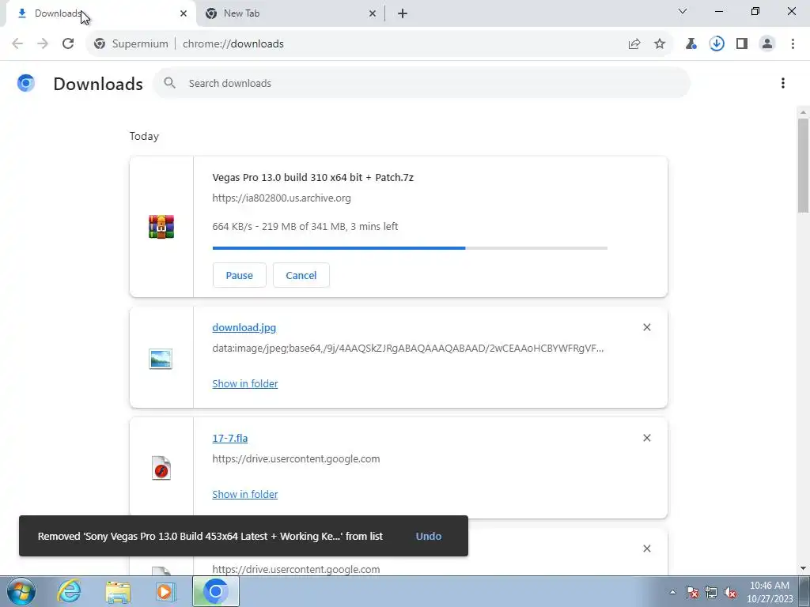Image resolution: width=810 pixels, height=607 pixels.
Task: Close the Downloads tab
Action: [184, 13]
